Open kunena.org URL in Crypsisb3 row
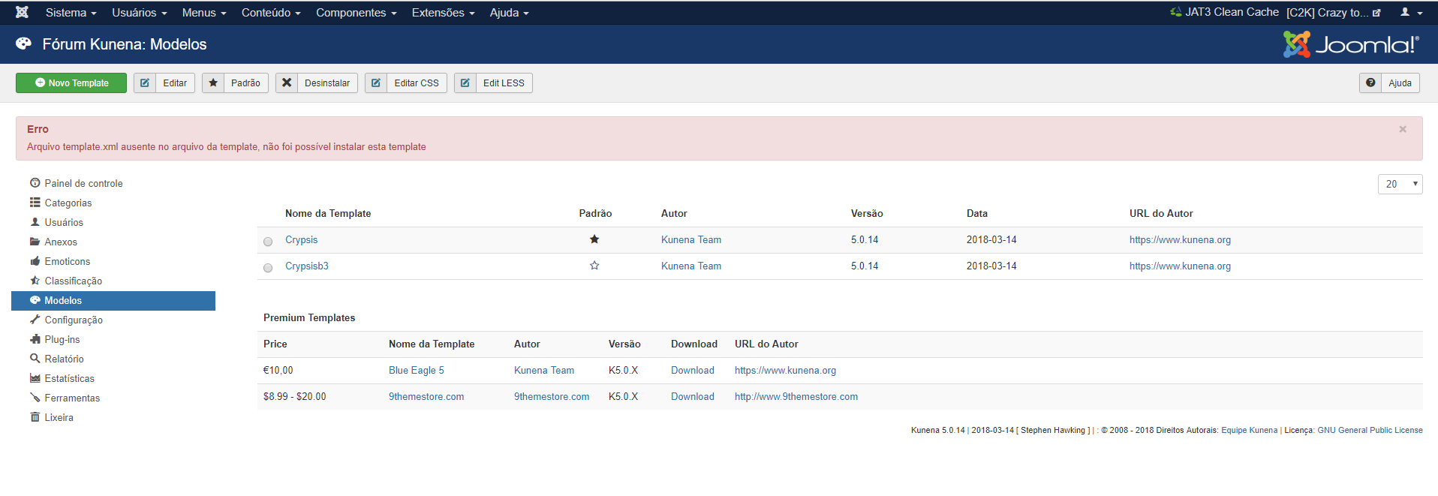Screen dimensions: 1438x496 click(1180, 266)
